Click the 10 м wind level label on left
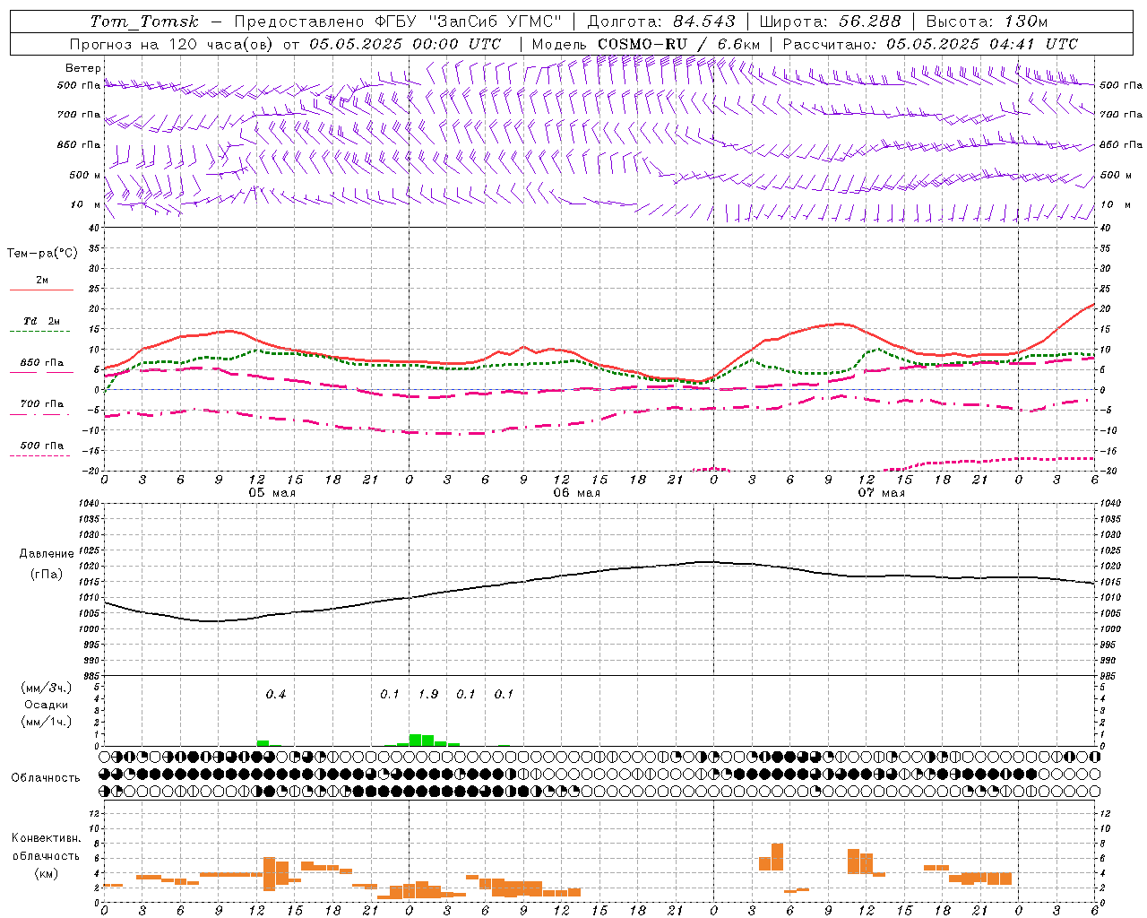The width and height of the screenshot is (1147, 918). click(x=86, y=204)
